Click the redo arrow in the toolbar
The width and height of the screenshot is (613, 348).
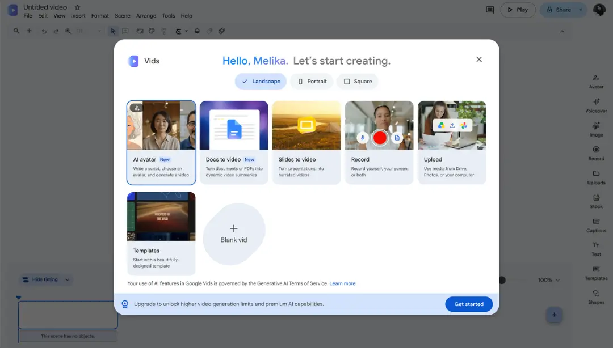tap(56, 31)
